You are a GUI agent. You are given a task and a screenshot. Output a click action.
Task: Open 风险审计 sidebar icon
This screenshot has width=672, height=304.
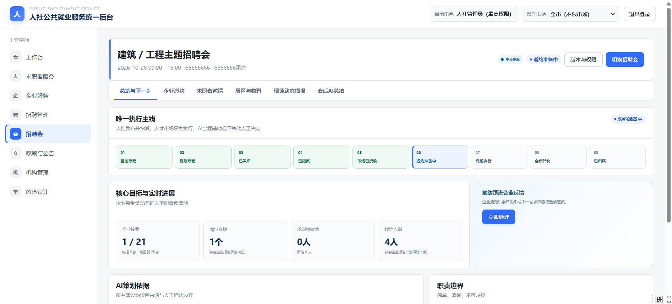[x=15, y=192]
